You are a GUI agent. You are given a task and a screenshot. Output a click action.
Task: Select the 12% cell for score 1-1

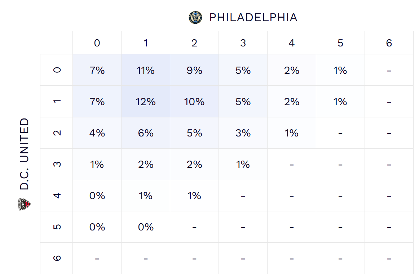click(x=146, y=102)
